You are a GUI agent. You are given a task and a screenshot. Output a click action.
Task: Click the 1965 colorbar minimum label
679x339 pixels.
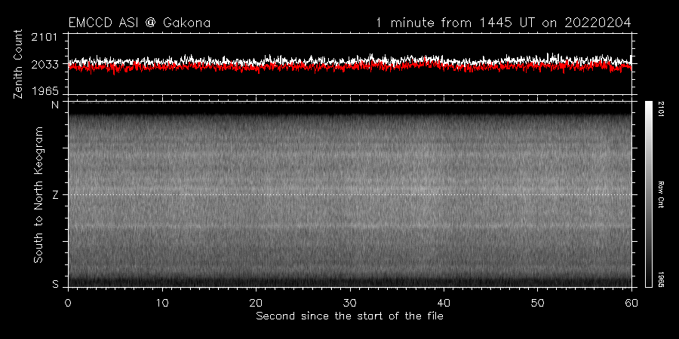point(662,279)
